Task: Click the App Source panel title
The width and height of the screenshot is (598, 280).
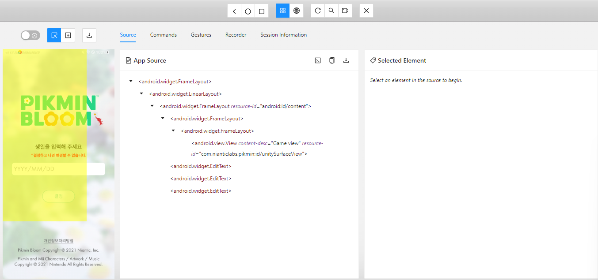Action: [150, 60]
